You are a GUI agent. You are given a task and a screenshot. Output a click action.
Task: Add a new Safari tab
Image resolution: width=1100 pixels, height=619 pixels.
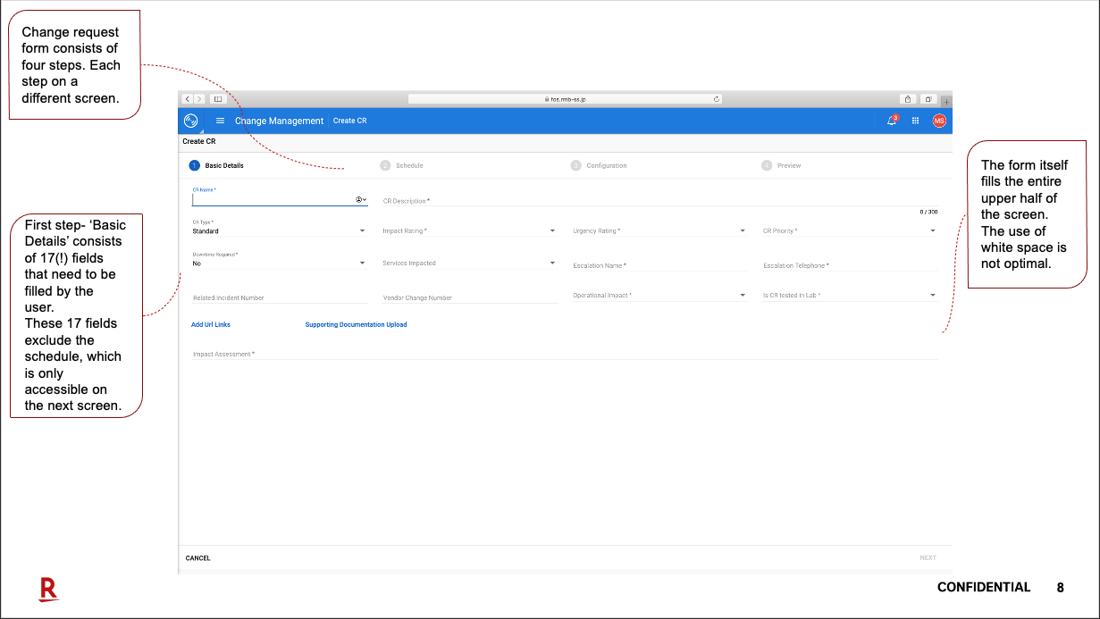pos(946,100)
